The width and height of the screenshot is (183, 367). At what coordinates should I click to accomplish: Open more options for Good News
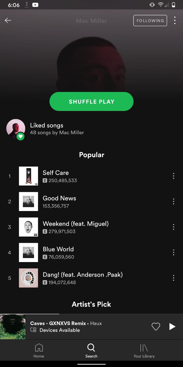coord(173,202)
